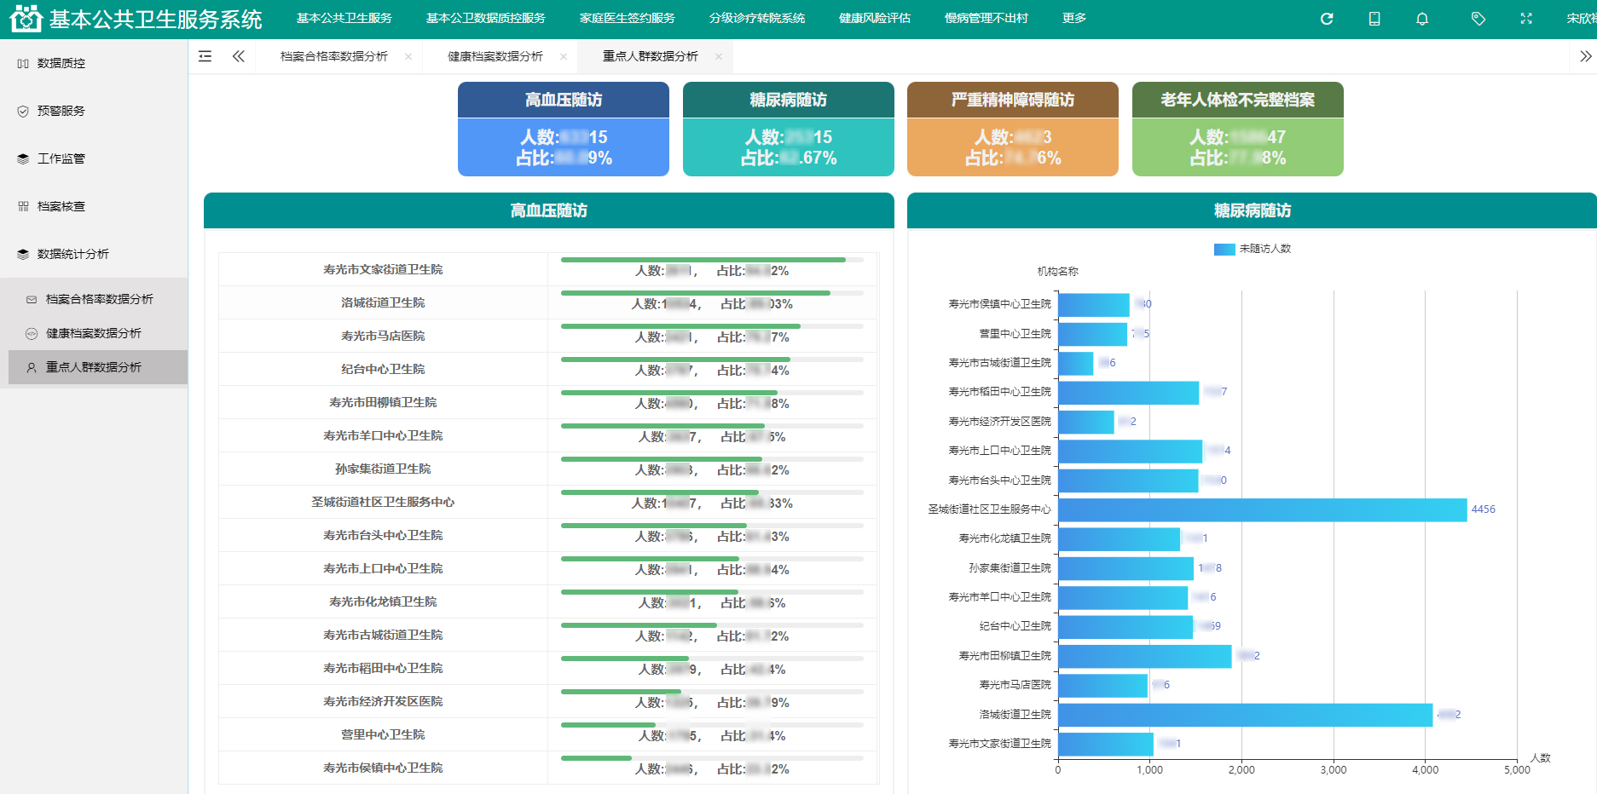1597x794 pixels.
Task: Open 分级诊疗转院系统 in top navigation
Action: coord(756,18)
